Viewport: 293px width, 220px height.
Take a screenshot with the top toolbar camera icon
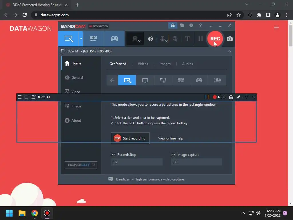click(x=230, y=39)
